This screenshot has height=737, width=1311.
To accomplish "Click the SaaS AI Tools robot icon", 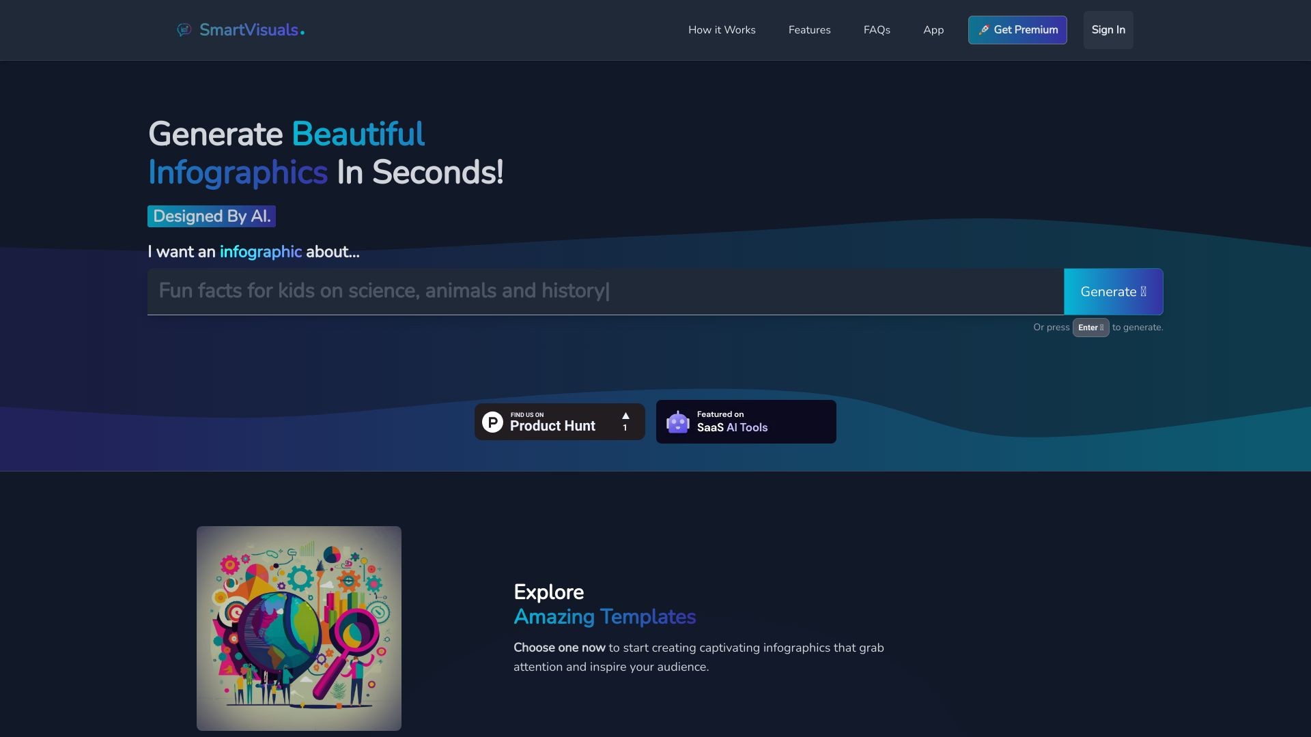I will 677,422.
